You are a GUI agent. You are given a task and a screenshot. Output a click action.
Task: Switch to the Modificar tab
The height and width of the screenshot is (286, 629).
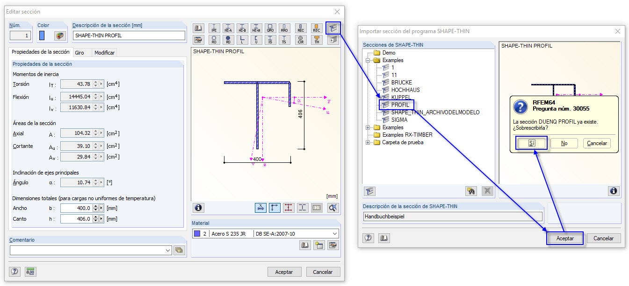[104, 53]
